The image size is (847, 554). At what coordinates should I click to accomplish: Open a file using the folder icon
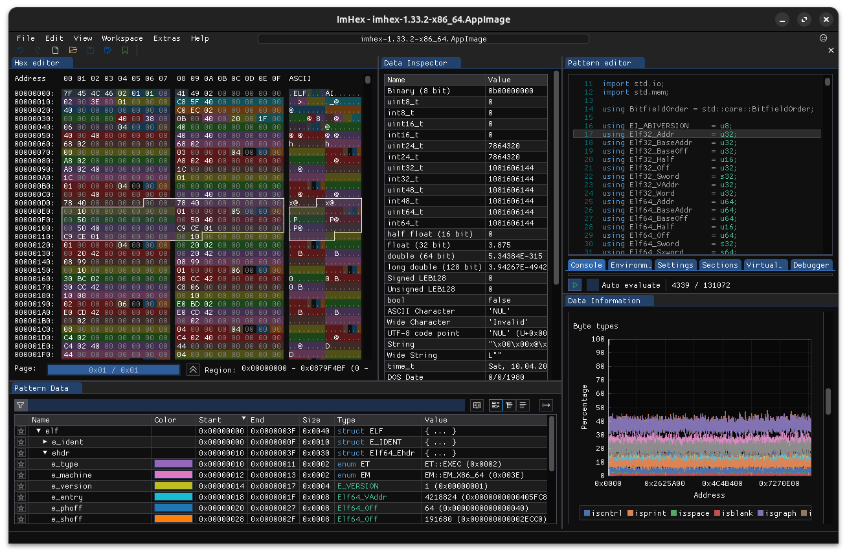point(73,50)
